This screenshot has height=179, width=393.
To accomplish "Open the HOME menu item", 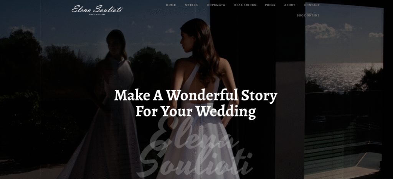I will [x=171, y=5].
